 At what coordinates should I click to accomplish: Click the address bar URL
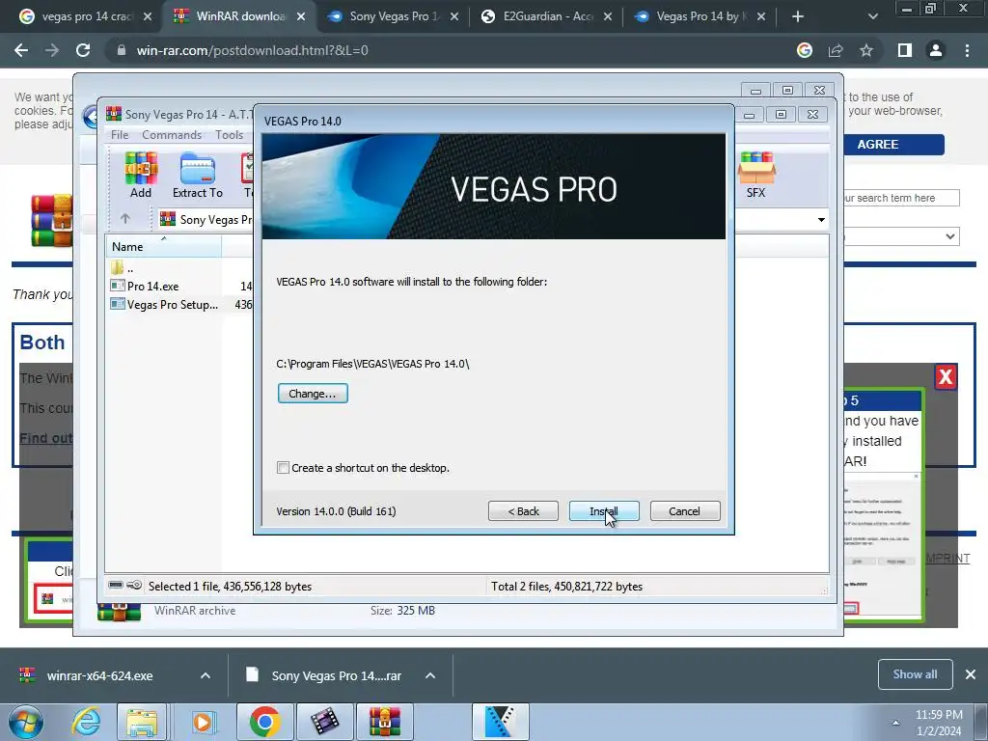[252, 50]
